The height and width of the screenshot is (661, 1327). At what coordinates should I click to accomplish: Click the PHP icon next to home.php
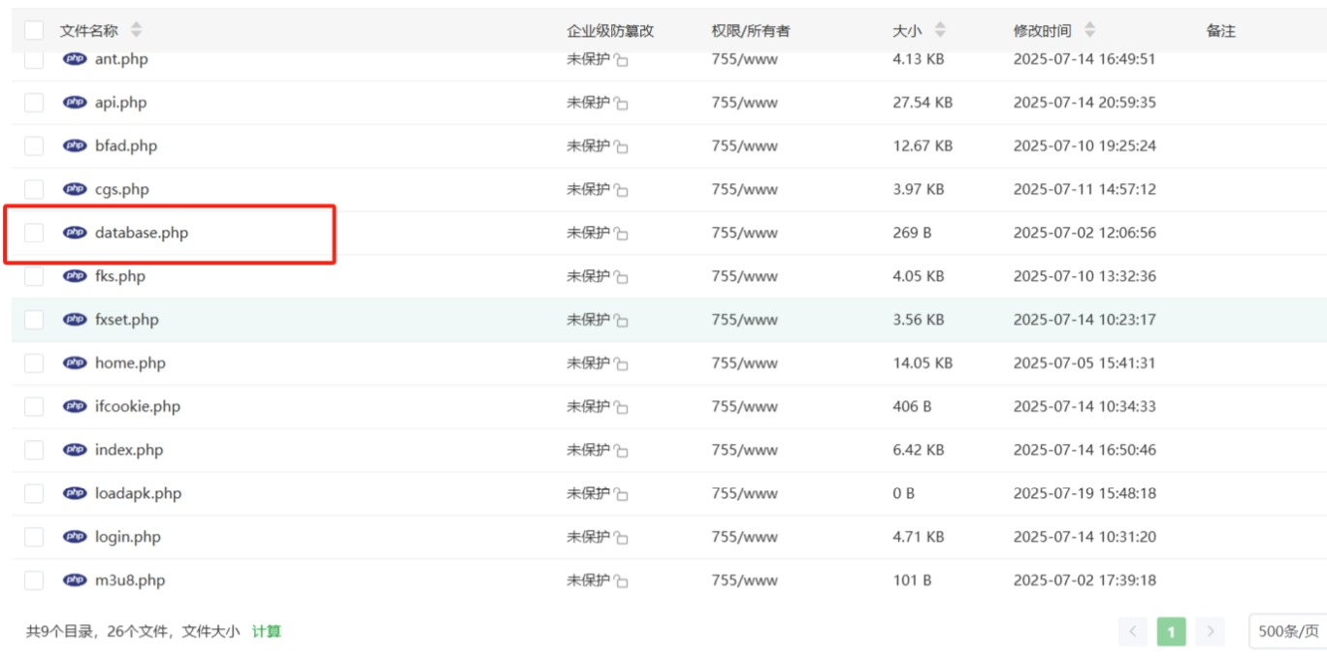[x=75, y=362]
